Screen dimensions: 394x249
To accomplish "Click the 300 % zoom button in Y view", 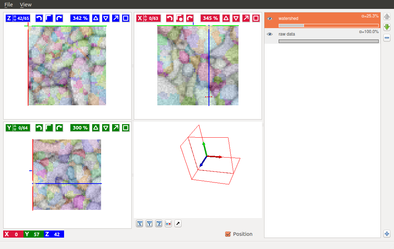I will 80,128.
